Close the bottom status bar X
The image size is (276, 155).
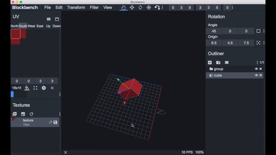coord(66,152)
